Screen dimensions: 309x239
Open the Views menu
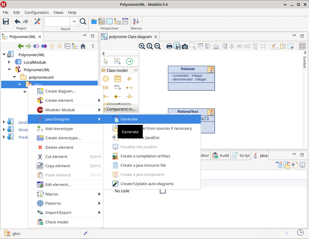[58, 12]
